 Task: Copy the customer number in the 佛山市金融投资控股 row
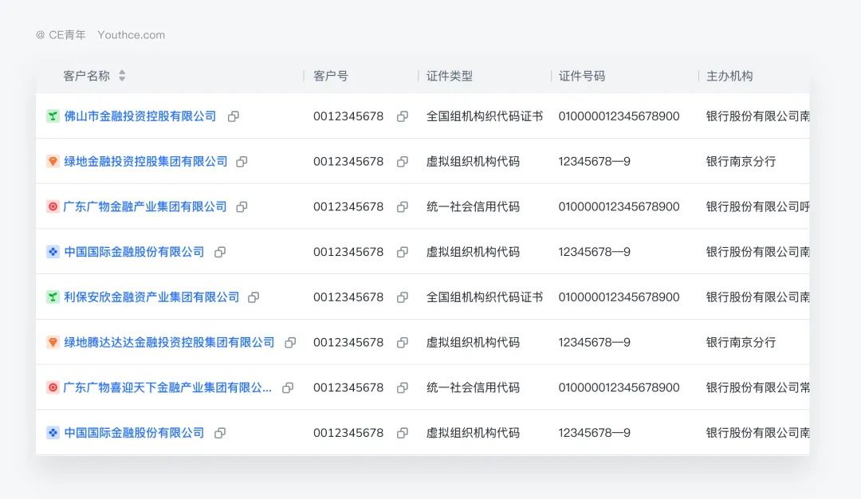(403, 116)
